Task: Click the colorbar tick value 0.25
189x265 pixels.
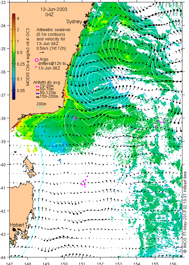Action: tap(21, 64)
